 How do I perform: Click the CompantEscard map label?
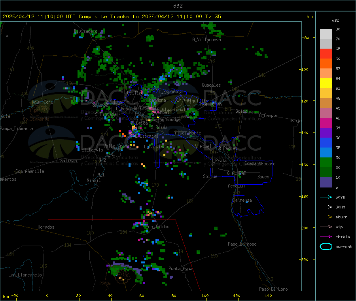[x=260, y=164]
